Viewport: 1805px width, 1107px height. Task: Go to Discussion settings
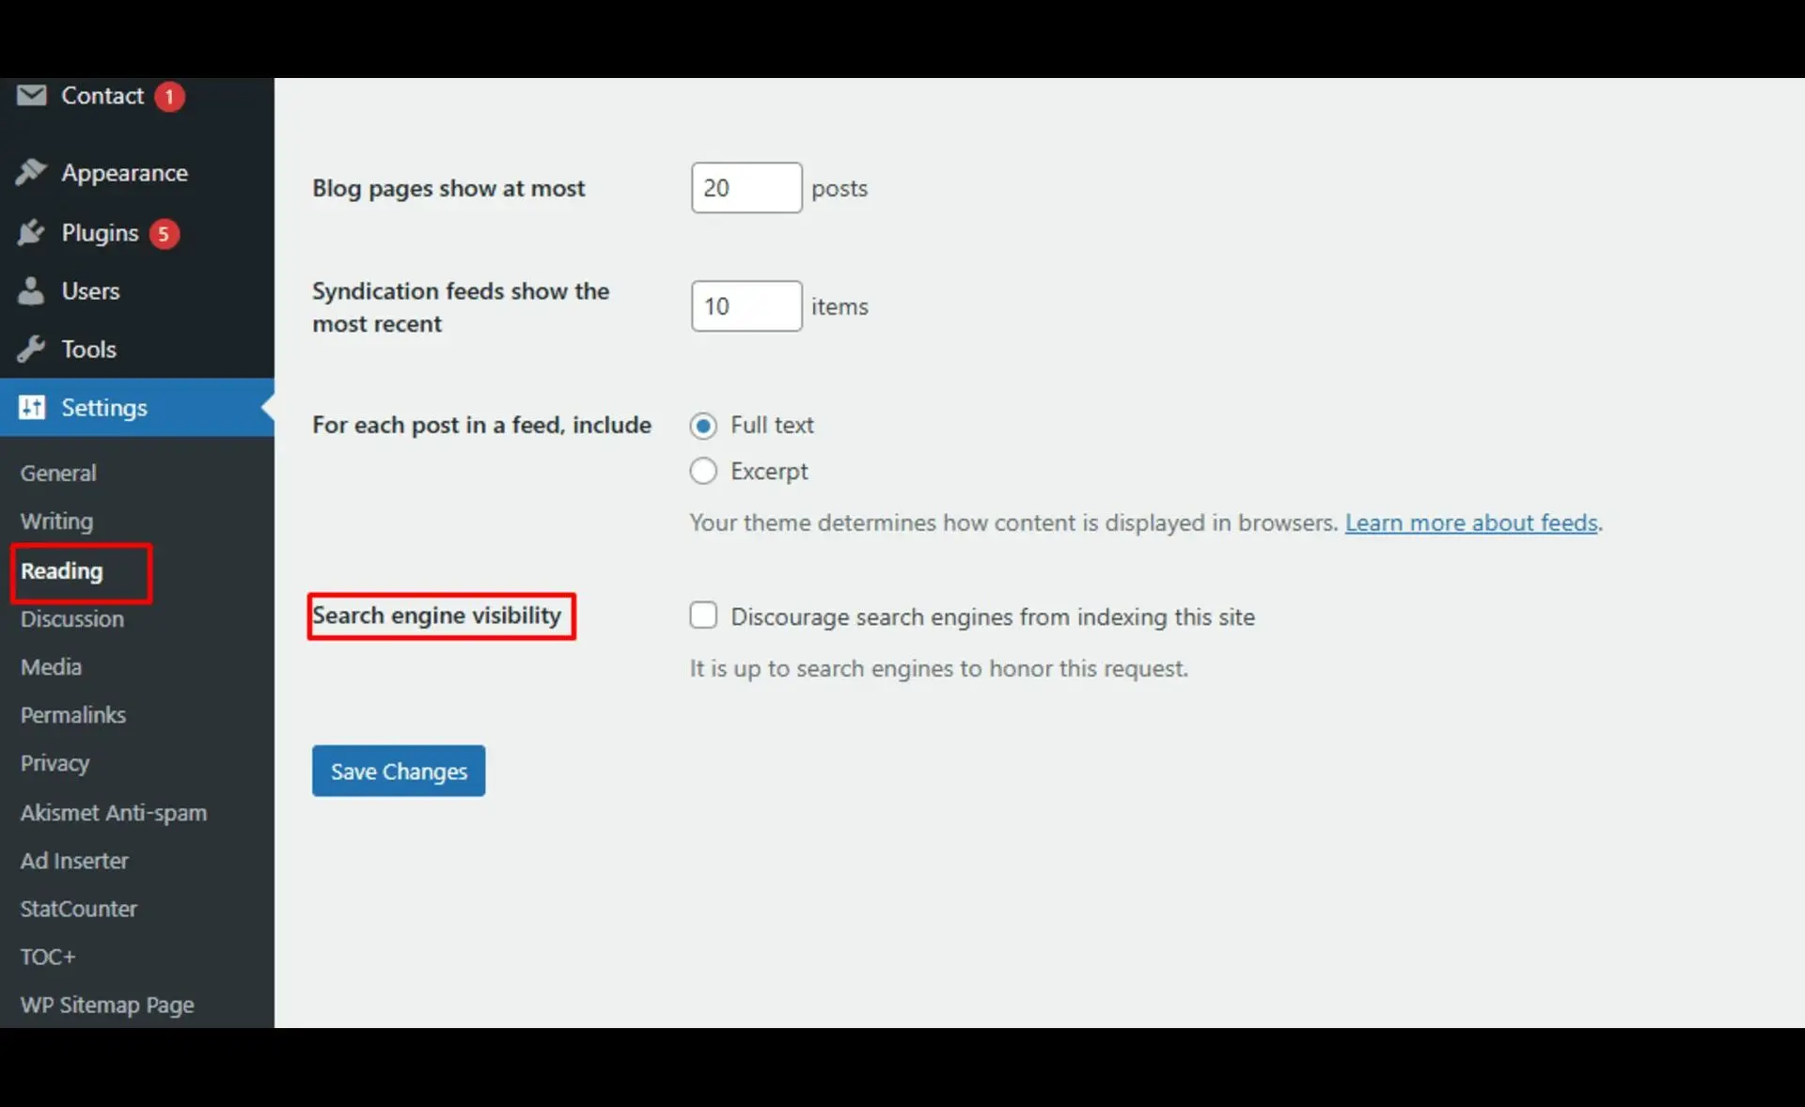[72, 618]
